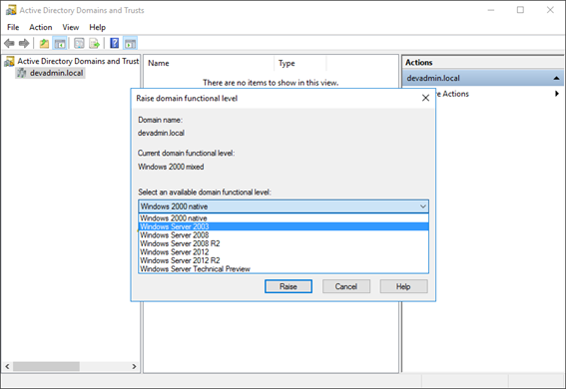Click the 'Windows 2000 mixed' current level text
This screenshot has width=566, height=389.
tap(171, 167)
